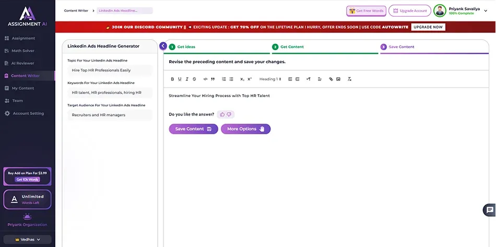This screenshot has height=247, width=496.
Task: Dislike the answer with thumbs down
Action: click(x=229, y=114)
